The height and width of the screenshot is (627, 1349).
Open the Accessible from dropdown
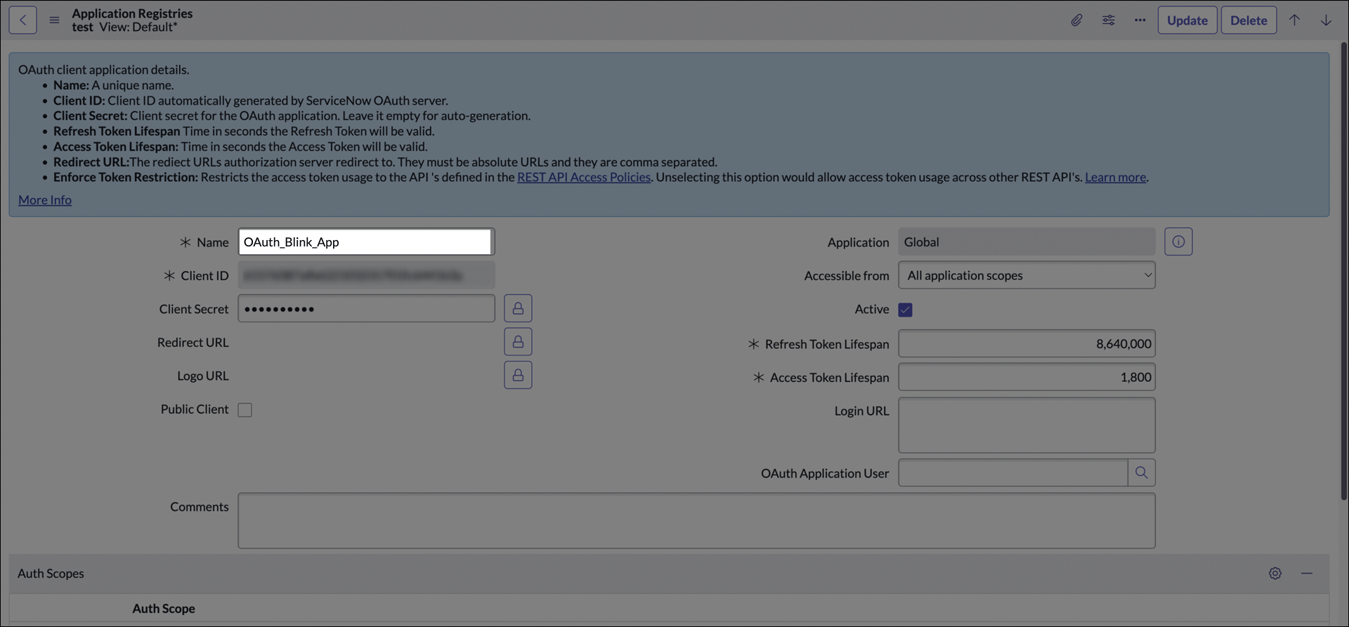click(x=1027, y=275)
